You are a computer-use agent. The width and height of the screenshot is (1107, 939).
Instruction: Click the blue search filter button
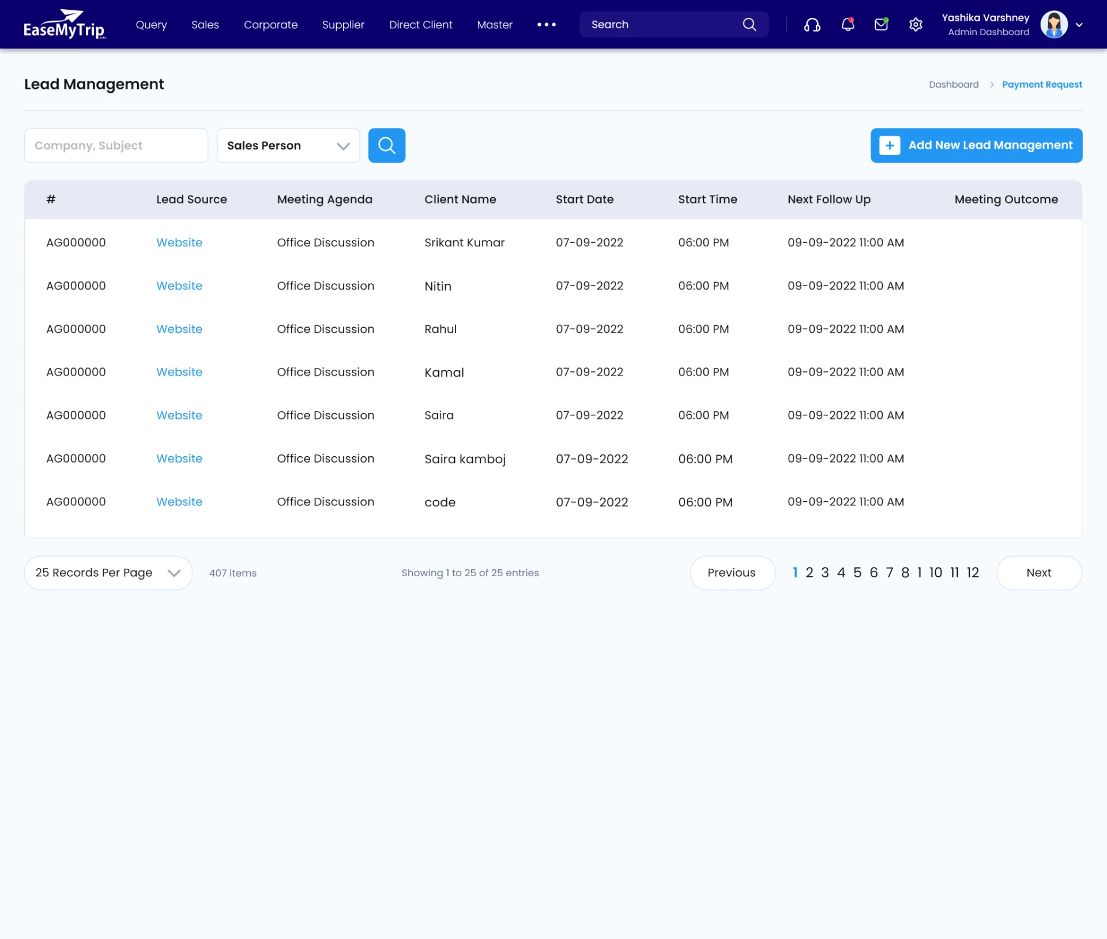387,145
